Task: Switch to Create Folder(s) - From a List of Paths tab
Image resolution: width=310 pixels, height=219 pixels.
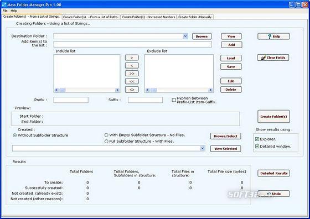Action: [x=91, y=17]
